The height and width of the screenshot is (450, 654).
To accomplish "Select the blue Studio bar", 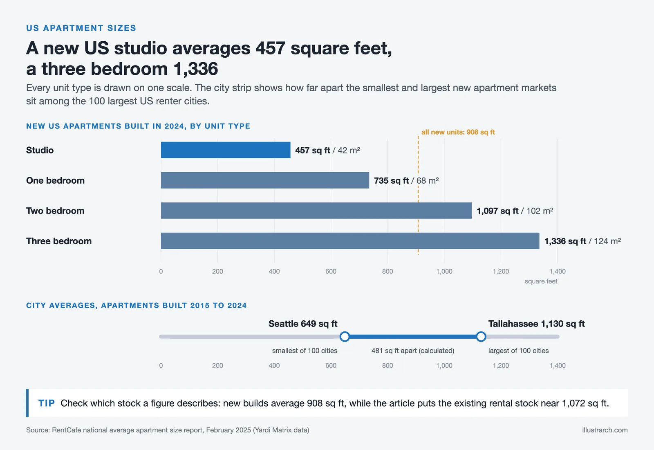I will [x=226, y=150].
